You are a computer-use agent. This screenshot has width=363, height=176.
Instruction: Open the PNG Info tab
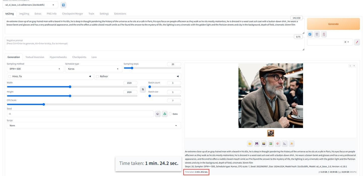tap(52, 14)
